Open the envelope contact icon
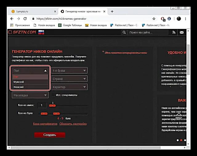Screen dimensions: 197x156 point(182,32)
